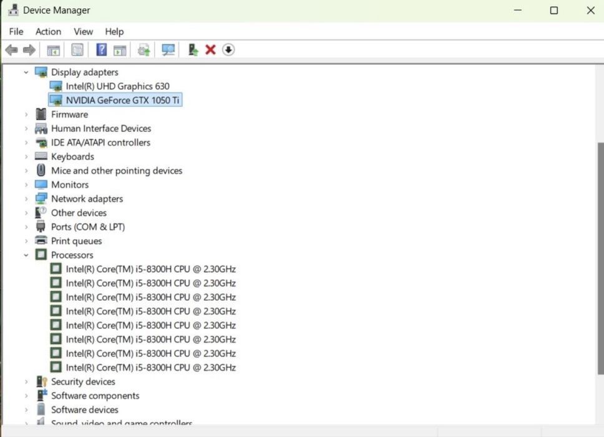Click the mouse icon for pointing devices
Viewport: 604px width, 437px height.
41,170
